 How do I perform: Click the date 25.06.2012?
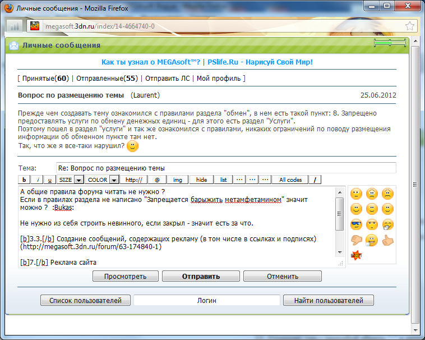tap(378, 95)
